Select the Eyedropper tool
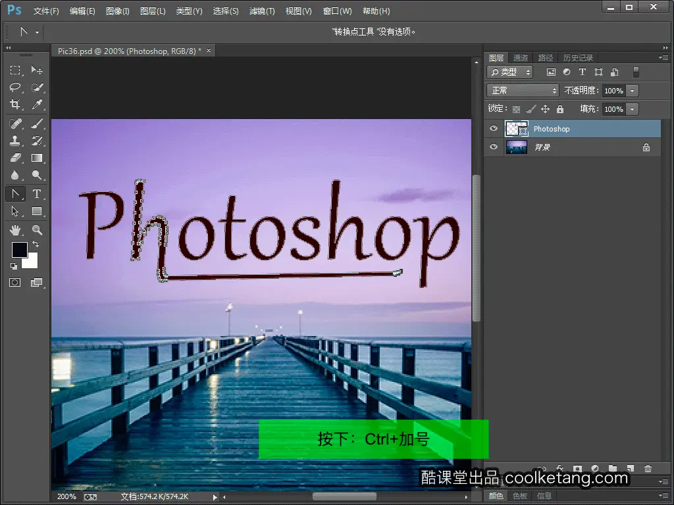This screenshot has height=505, width=674. point(37,105)
